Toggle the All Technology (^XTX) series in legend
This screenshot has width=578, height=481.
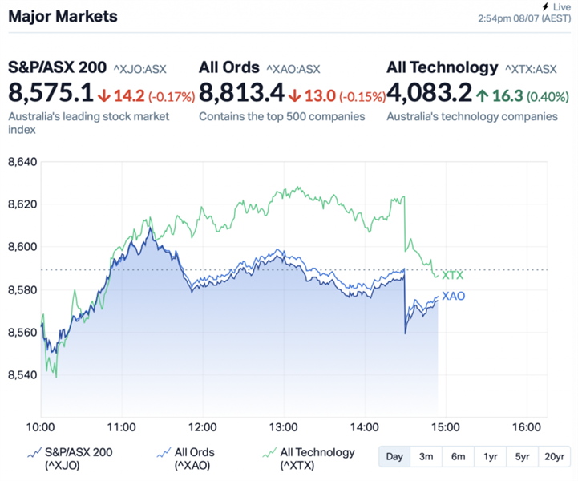(317, 458)
